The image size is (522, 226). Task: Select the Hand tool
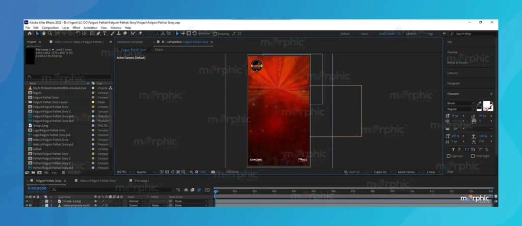click(x=44, y=33)
